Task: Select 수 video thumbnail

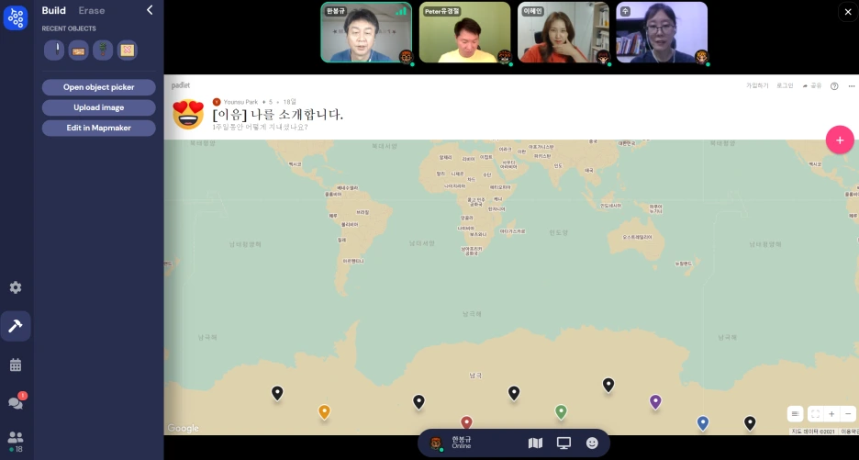Action: [662, 32]
